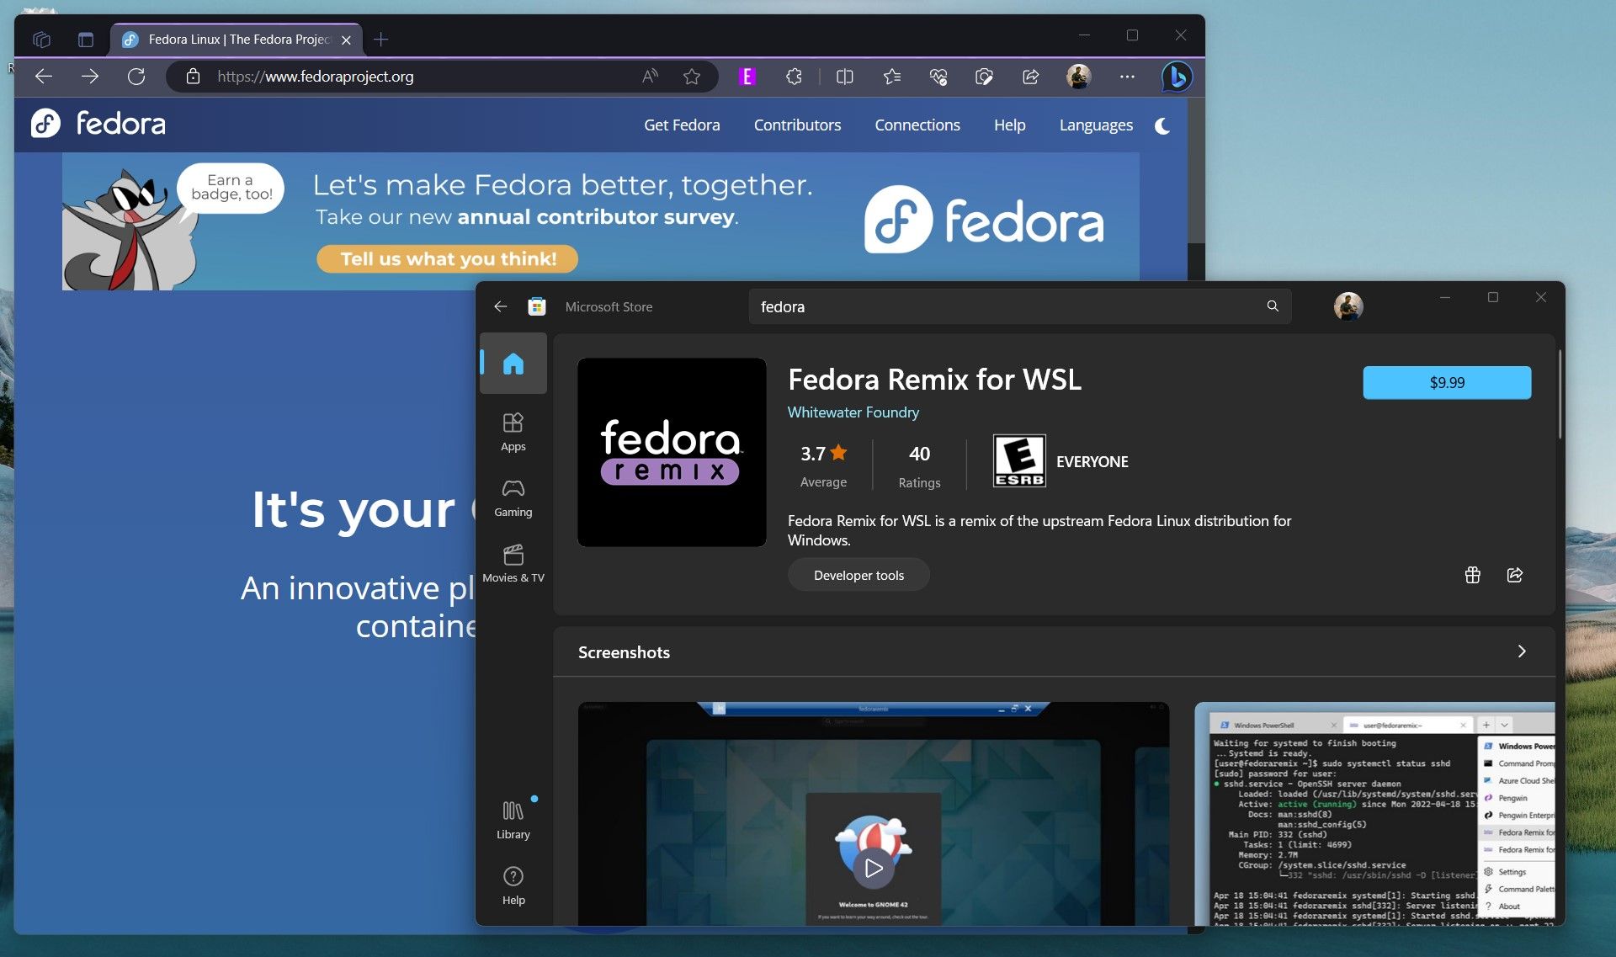
Task: Select the Languages menu on Fedora website
Action: click(x=1094, y=125)
